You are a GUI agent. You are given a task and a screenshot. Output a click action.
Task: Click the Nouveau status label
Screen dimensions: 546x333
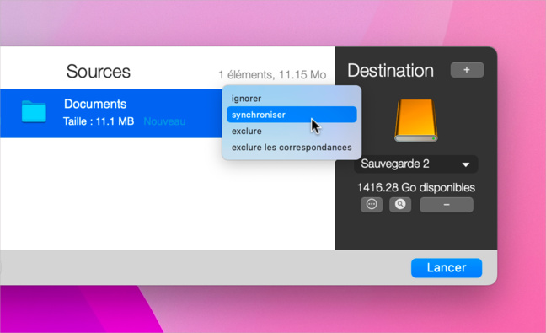[164, 121]
